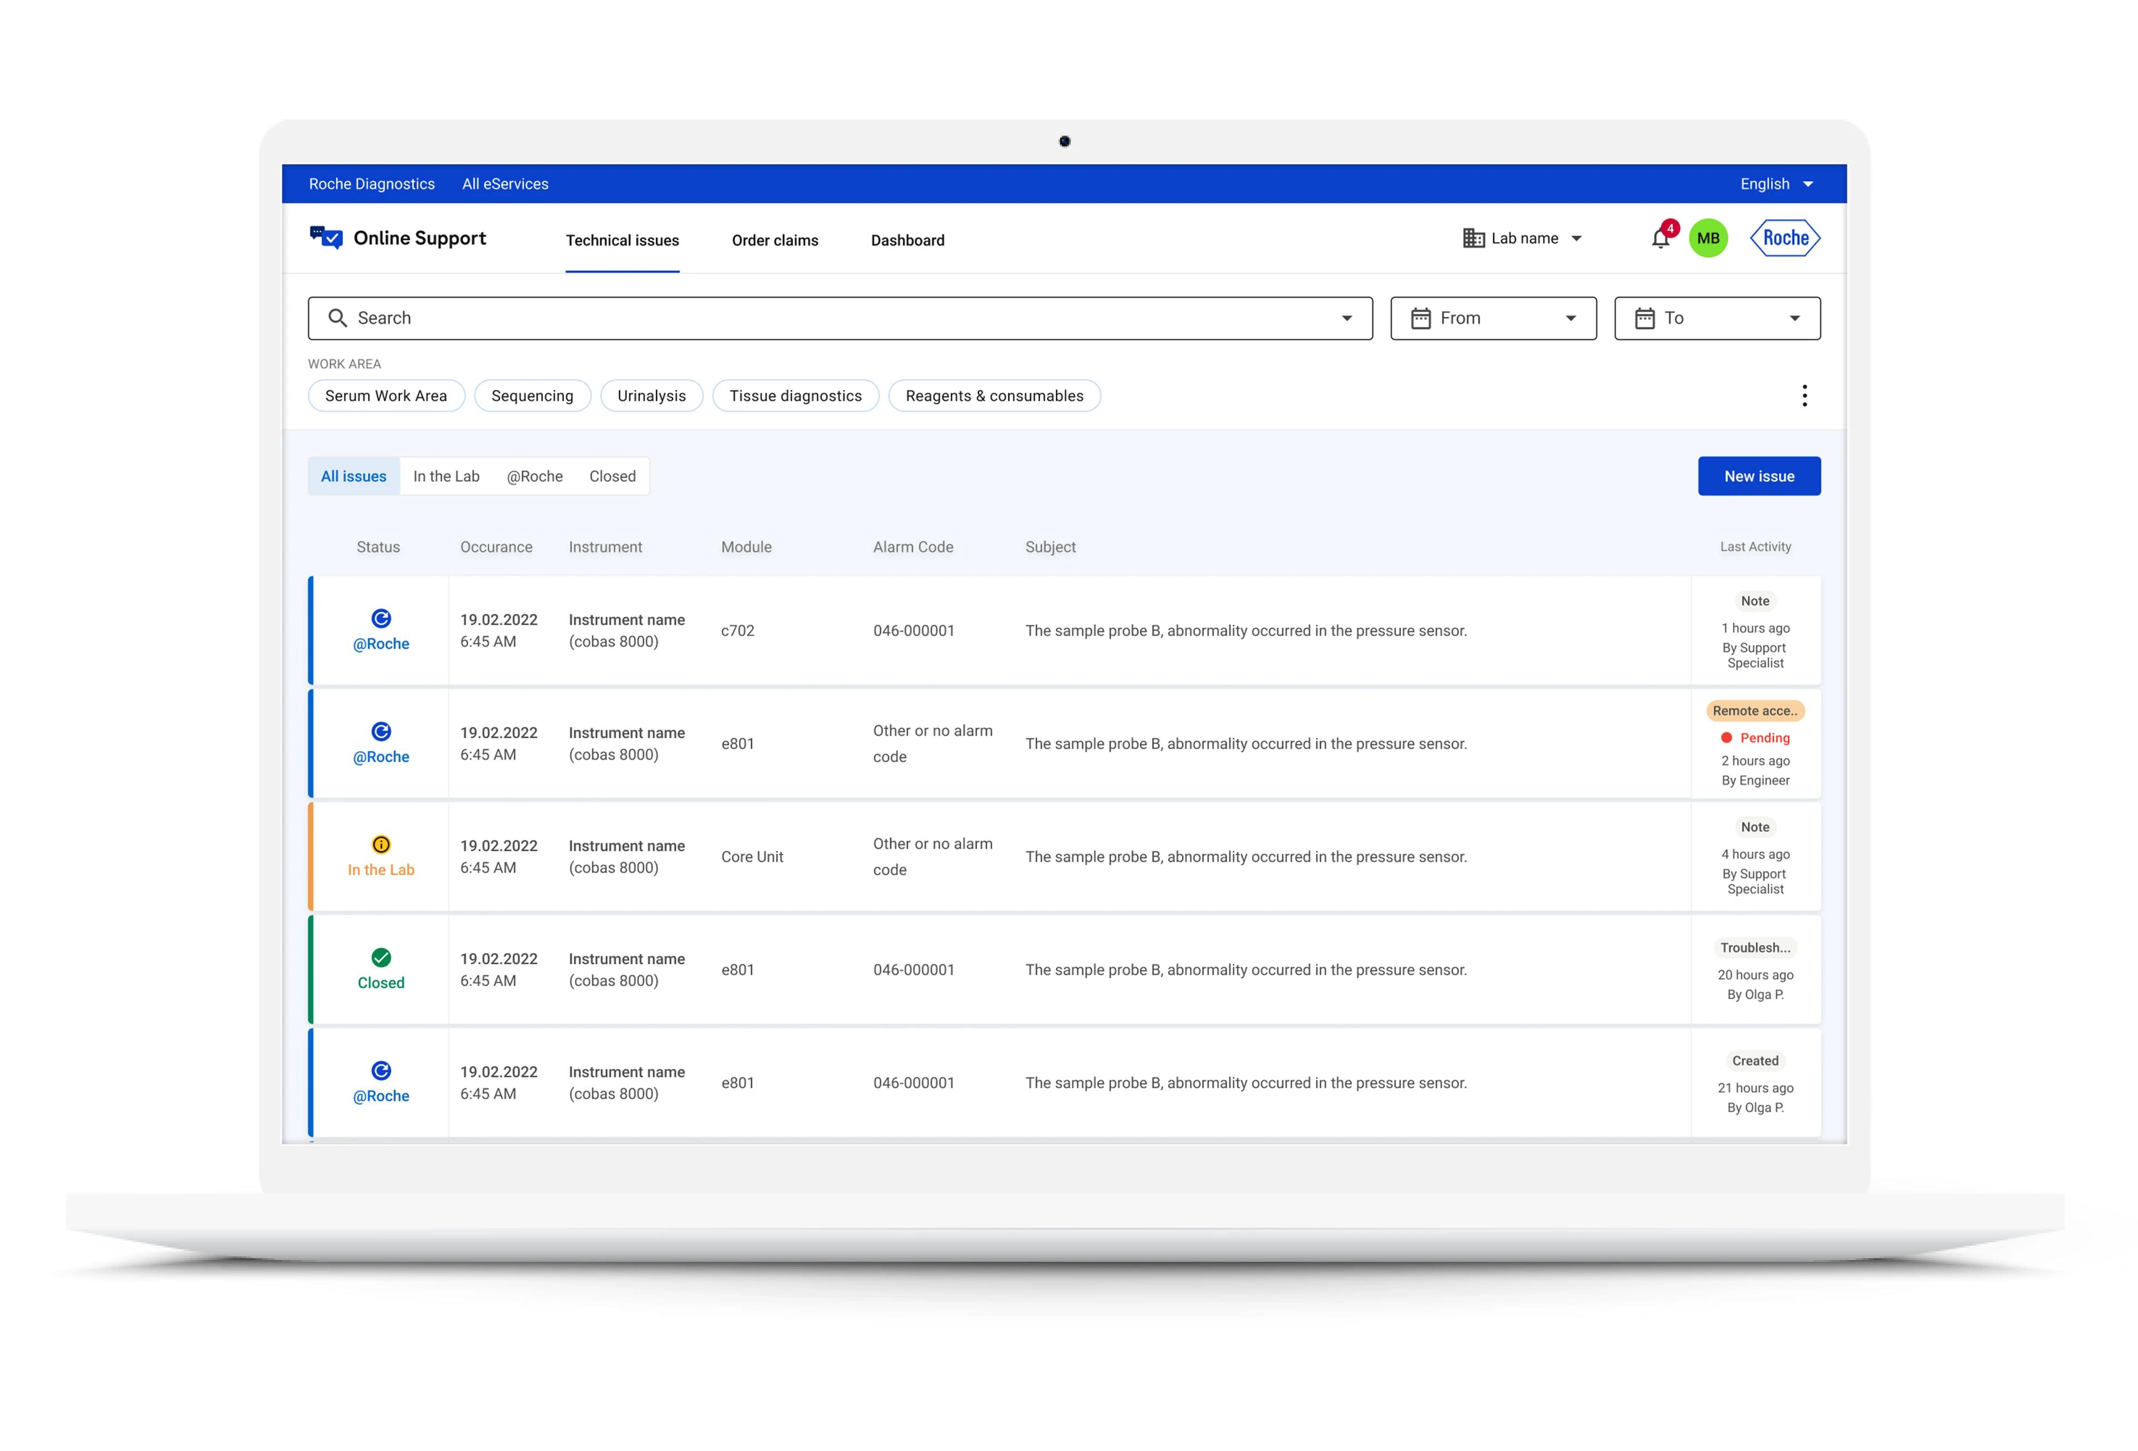Click module cell 'c702'
This screenshot has width=2138, height=1451.
tap(738, 631)
